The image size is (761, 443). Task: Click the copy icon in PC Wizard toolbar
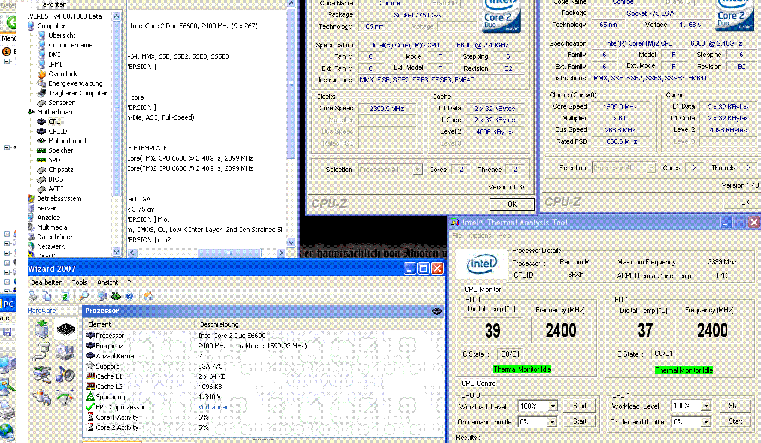[47, 296]
